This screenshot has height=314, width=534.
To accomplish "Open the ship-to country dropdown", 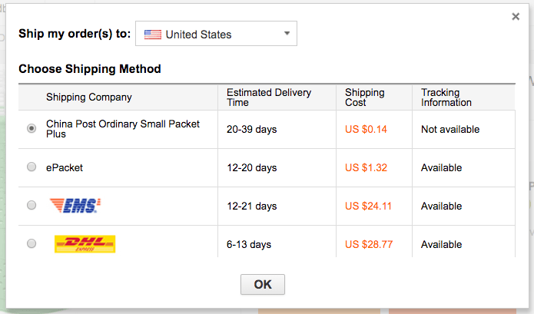I will [216, 35].
